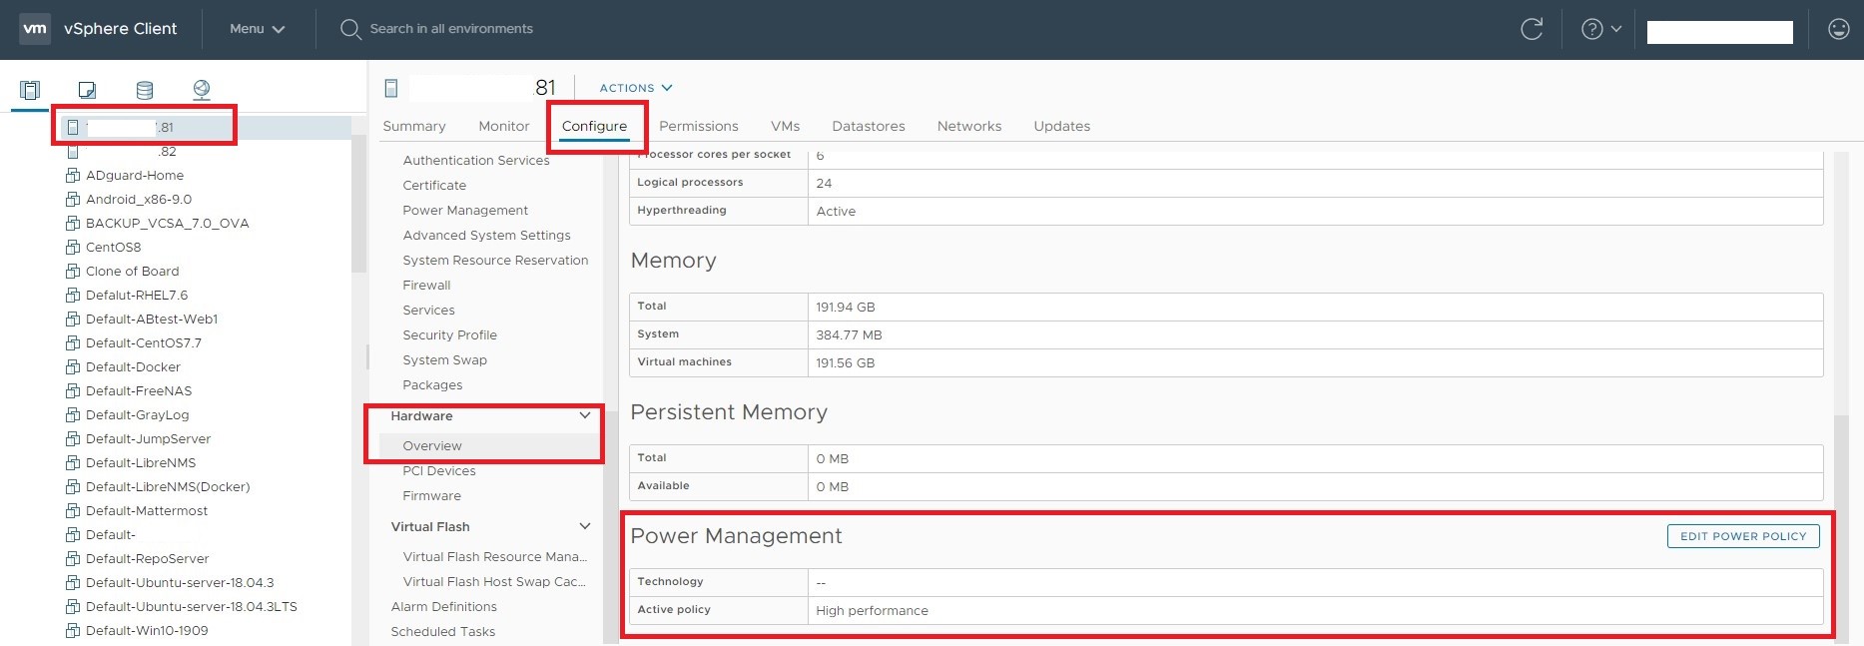The image size is (1864, 646).
Task: Open PCI Devices under Hardware
Action: (x=439, y=470)
